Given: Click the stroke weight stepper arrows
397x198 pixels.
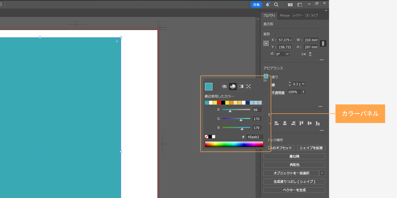Looking at the screenshot, I should pos(290,84).
